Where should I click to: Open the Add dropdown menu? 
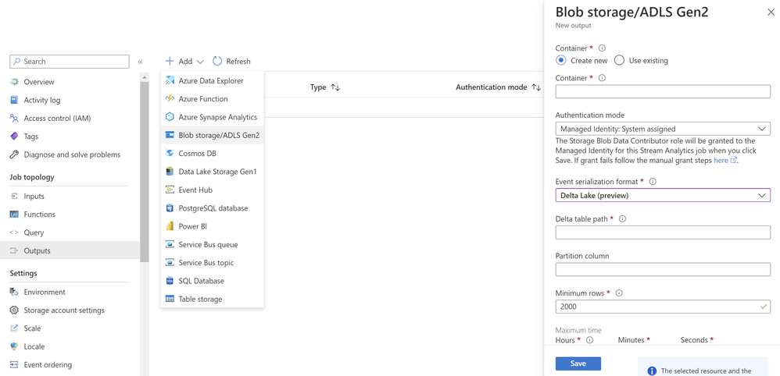pos(184,62)
